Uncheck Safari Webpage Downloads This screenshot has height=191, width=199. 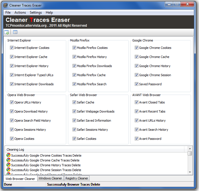click(x=74, y=111)
